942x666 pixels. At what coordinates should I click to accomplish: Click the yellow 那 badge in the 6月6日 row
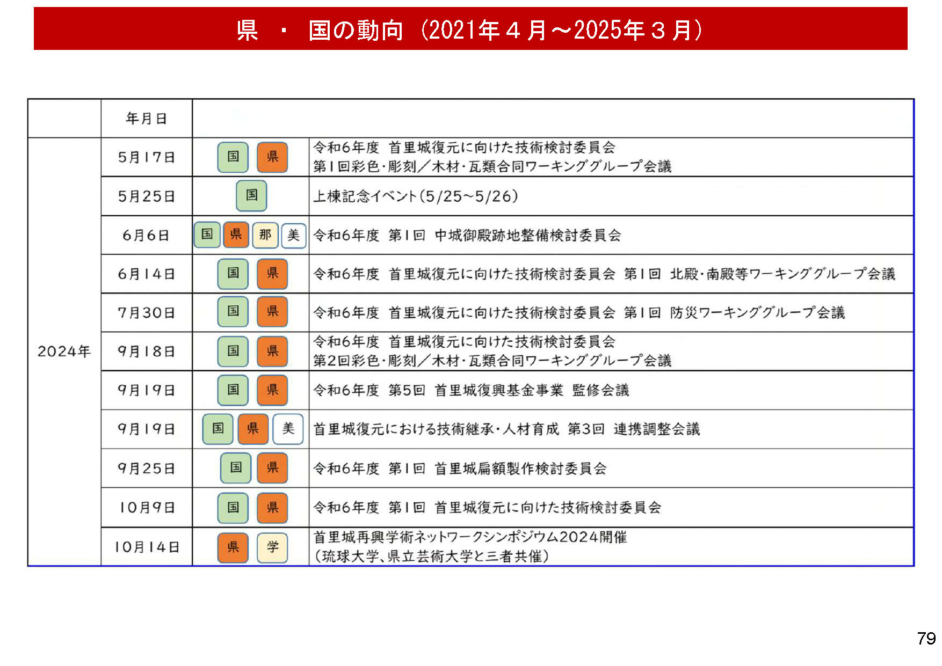pos(265,235)
